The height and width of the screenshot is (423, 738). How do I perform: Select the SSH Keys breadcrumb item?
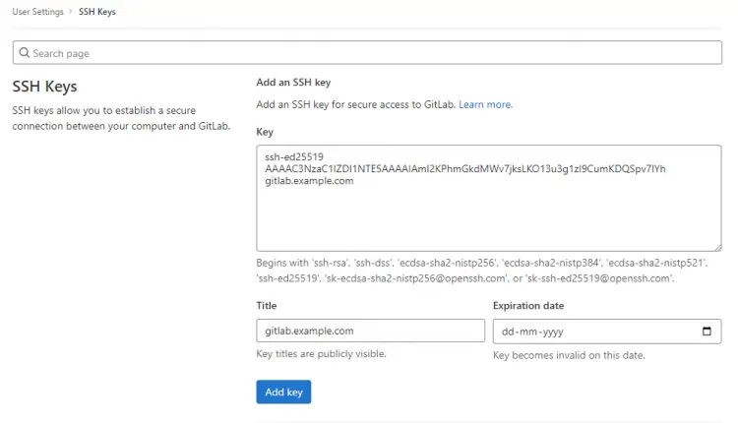click(x=96, y=12)
